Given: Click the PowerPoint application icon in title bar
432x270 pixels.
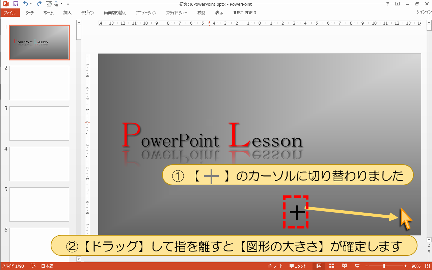Looking at the screenshot, I should coord(6,4).
